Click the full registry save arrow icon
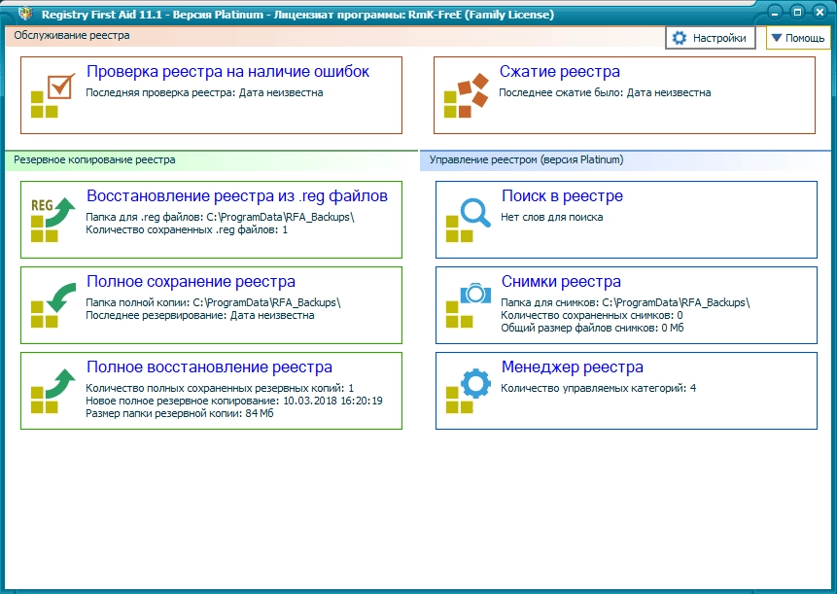The image size is (837, 594). (x=52, y=304)
